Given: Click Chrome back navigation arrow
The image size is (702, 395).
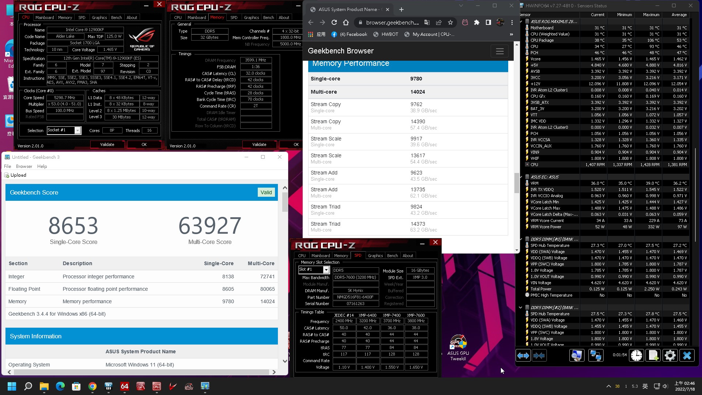Looking at the screenshot, I should tap(310, 22).
